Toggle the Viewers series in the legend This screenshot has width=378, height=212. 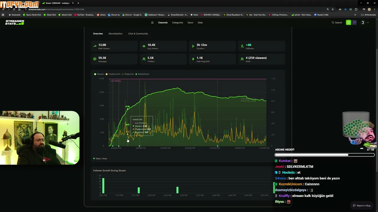(99, 74)
